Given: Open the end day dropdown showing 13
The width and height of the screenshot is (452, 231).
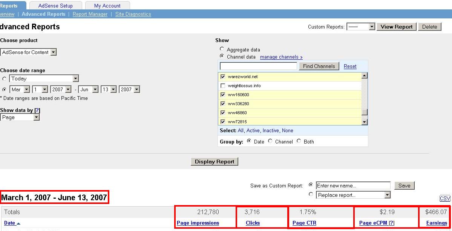Looking at the screenshot, I should 109,89.
